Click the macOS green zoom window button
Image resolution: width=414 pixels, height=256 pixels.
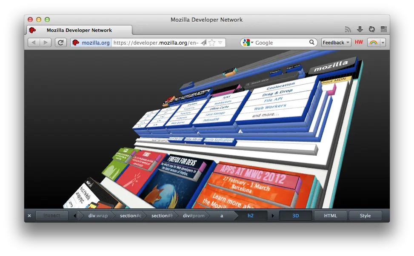[x=47, y=20]
